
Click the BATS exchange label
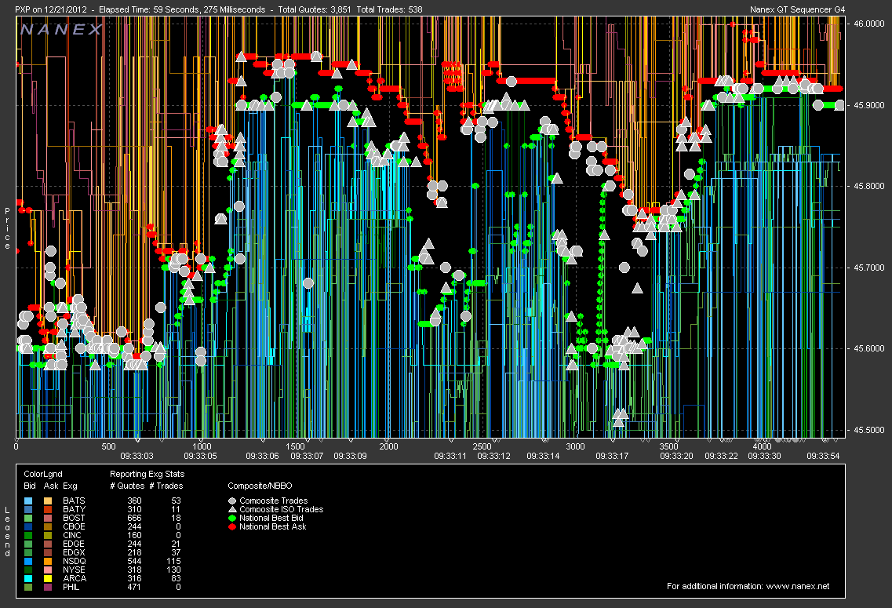point(74,501)
